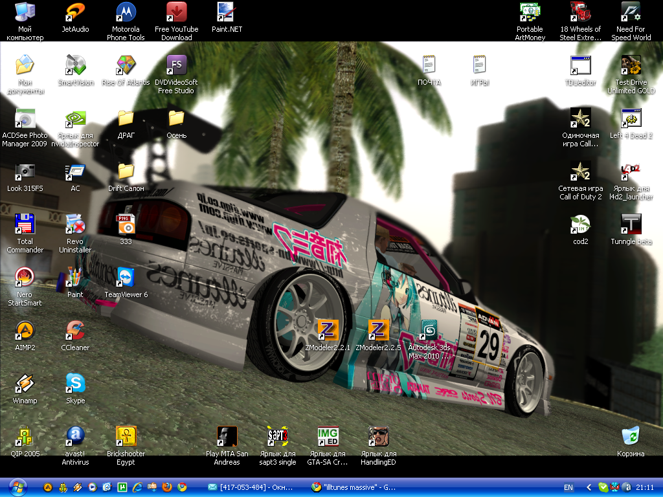Image resolution: width=663 pixels, height=497 pixels.
Task: Click avast tray icon near the clock
Action: [628, 487]
